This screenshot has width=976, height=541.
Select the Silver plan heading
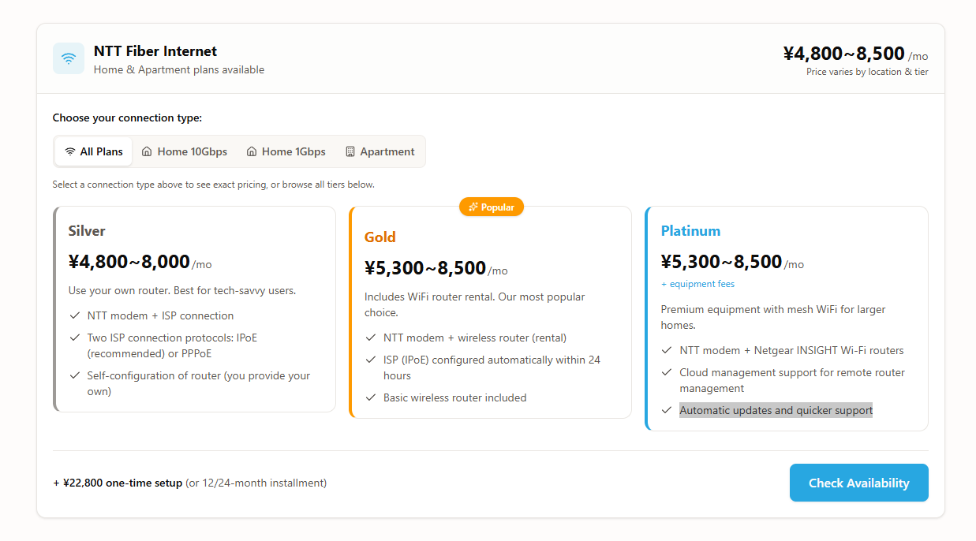(x=87, y=231)
